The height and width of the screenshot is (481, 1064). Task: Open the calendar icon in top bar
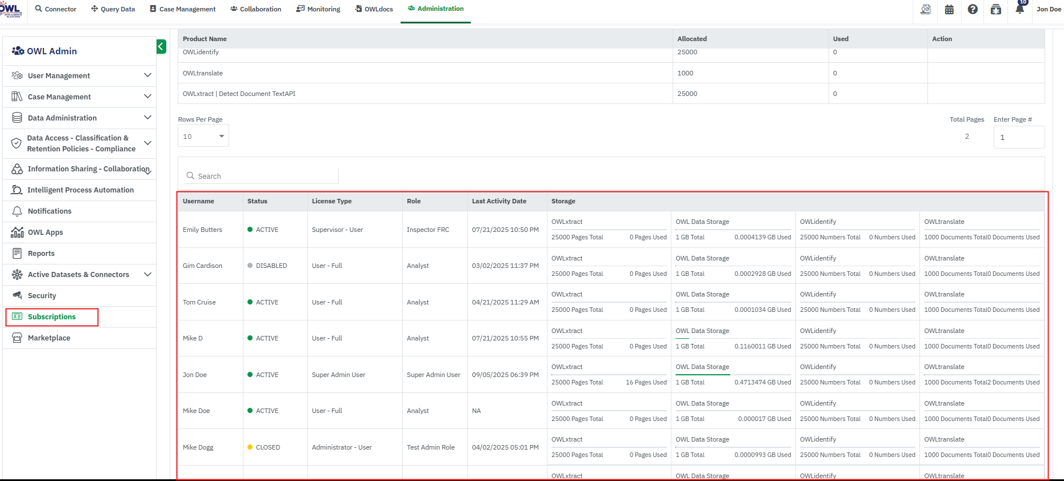tap(949, 9)
